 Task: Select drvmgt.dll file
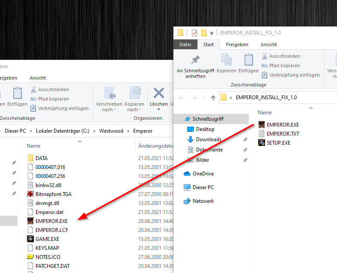point(43,203)
